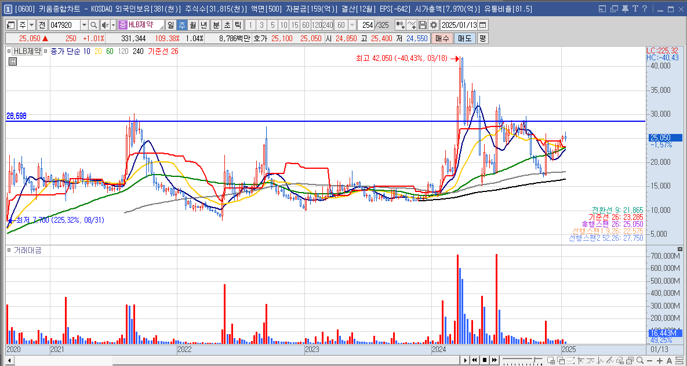Click the pin window icon in title bar
The width and height of the screenshot is (687, 366).
coord(625,8)
